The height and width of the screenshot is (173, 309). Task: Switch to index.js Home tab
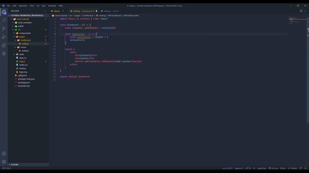[110, 11]
